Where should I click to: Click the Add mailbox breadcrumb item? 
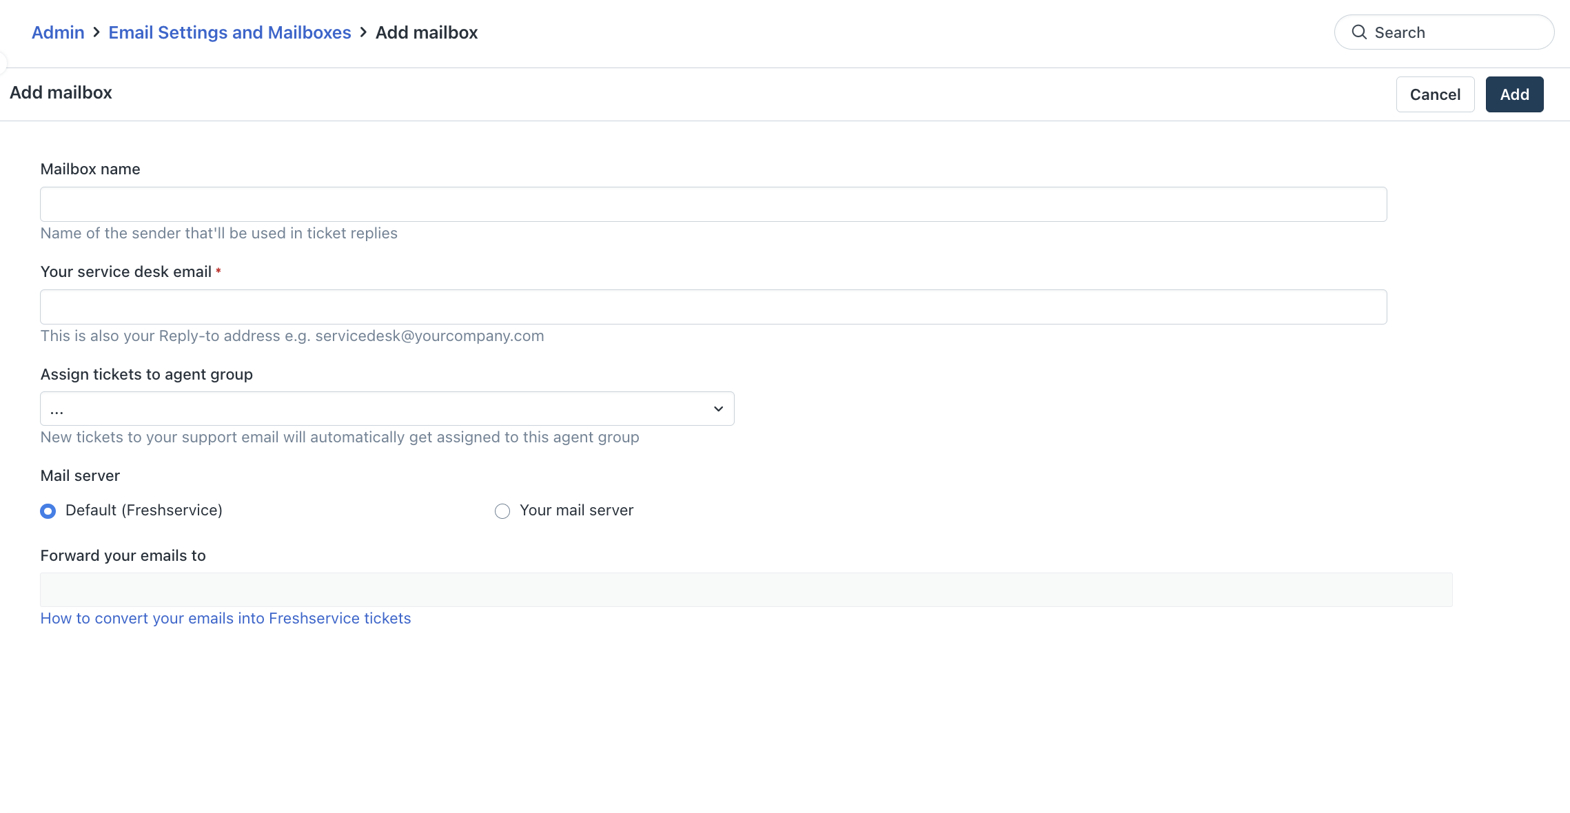426,32
